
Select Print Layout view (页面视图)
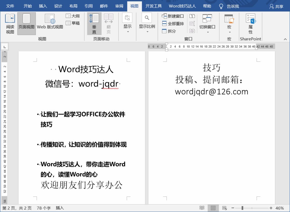(26, 24)
